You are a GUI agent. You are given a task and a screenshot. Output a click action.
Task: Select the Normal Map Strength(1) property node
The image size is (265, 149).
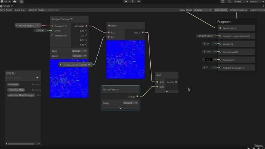(x=75, y=65)
